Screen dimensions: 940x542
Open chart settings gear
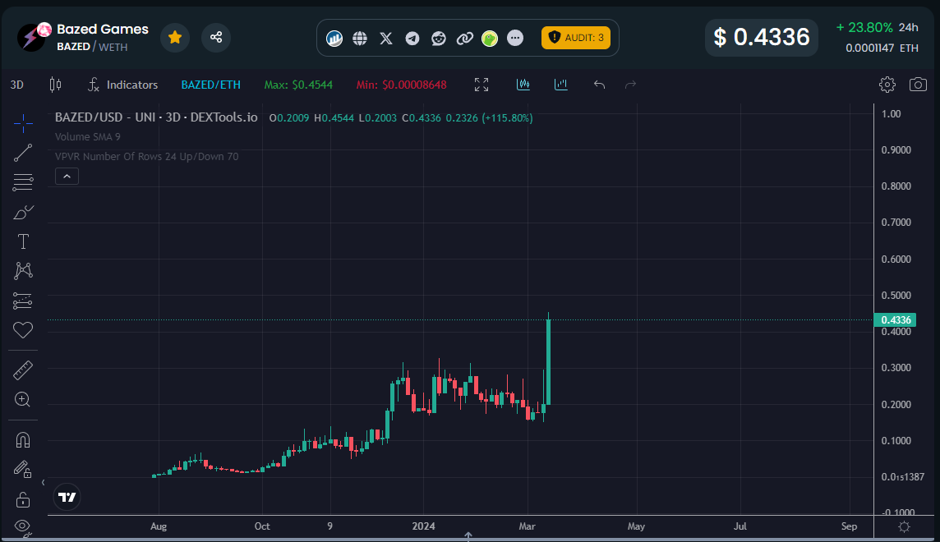tap(887, 85)
